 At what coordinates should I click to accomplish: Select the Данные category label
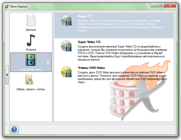click(x=31, y=30)
